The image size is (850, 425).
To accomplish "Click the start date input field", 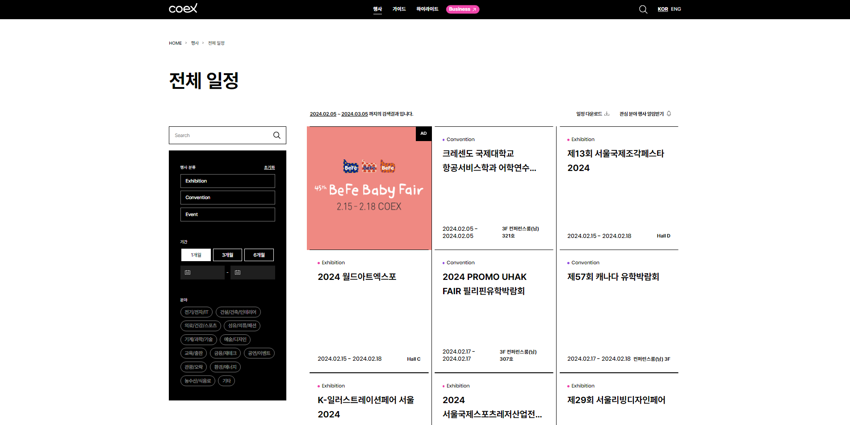I will (x=202, y=272).
